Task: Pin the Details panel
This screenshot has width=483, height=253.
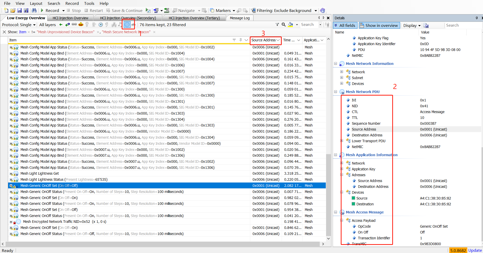Action: [477, 18]
